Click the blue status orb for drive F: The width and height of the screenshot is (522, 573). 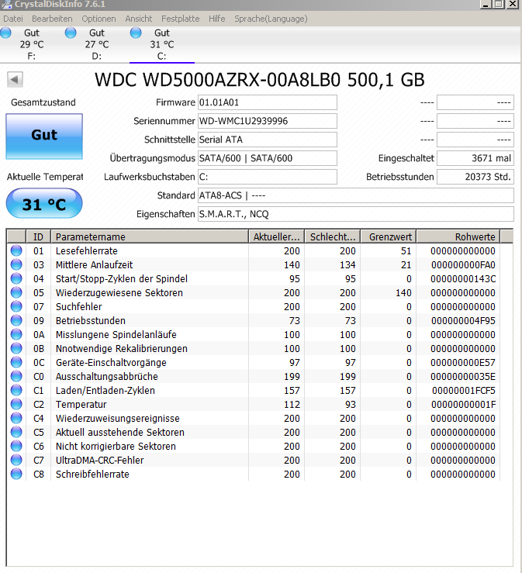(5, 33)
